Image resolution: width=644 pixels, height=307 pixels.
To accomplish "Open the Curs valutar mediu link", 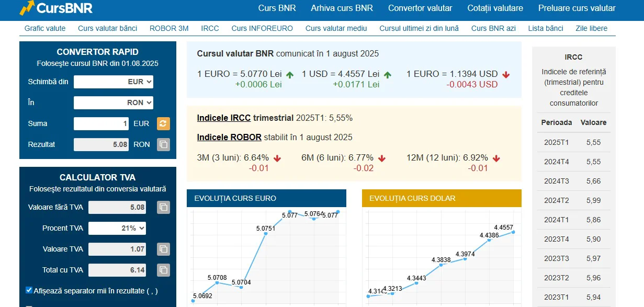I will click(336, 28).
